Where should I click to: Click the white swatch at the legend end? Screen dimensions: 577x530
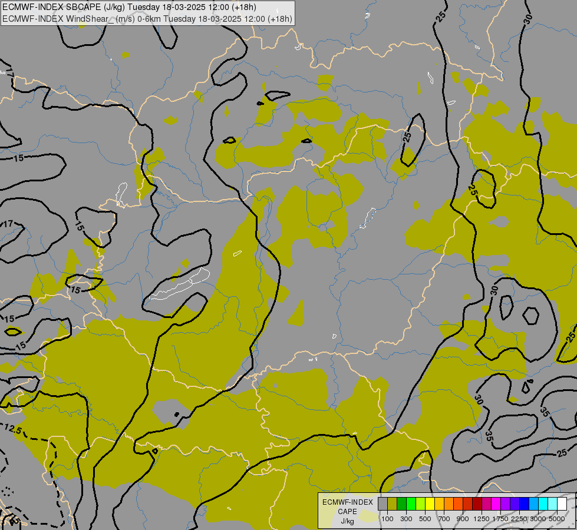[x=562, y=504]
